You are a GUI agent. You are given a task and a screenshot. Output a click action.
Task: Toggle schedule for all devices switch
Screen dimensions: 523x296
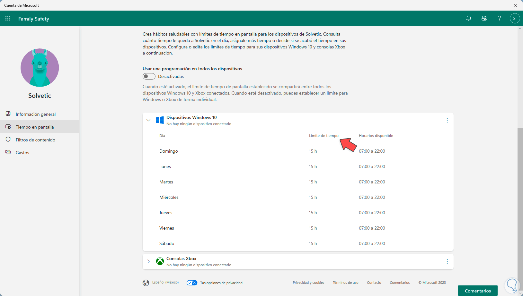[149, 76]
